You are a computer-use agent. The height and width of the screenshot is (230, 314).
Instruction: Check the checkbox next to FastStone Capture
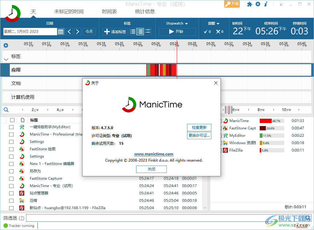tap(11, 178)
